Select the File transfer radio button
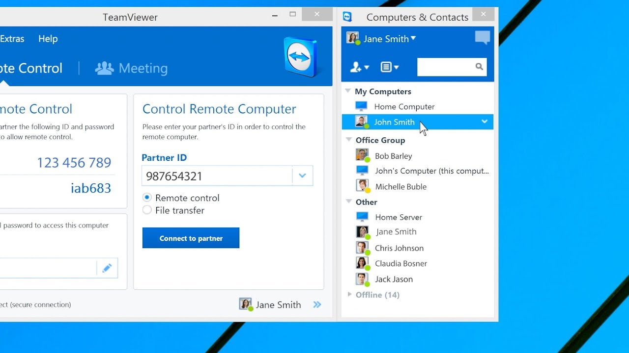The width and height of the screenshot is (629, 353). 147,209
